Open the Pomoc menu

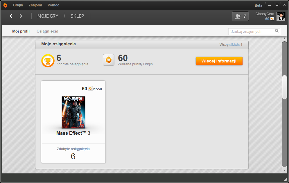coord(53,5)
